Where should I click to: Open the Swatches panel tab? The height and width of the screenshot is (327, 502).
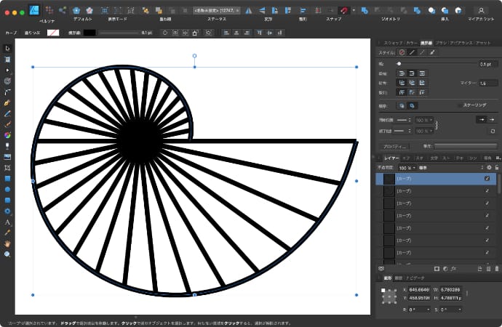pyautogui.click(x=389, y=43)
